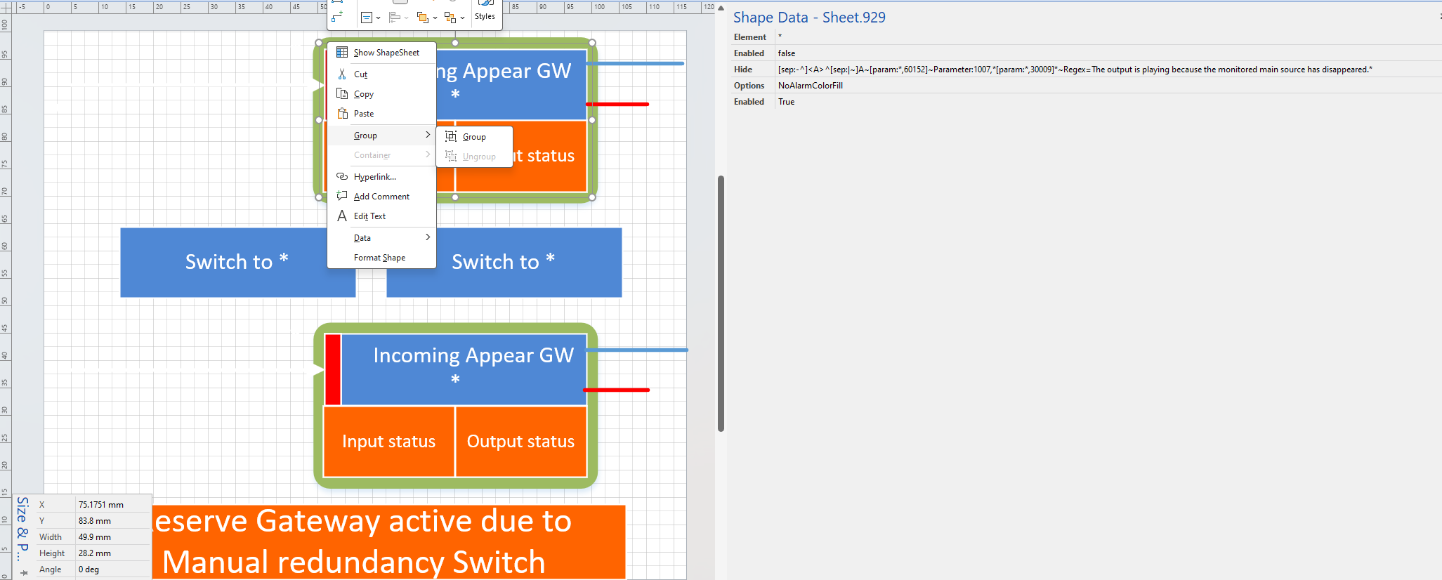Click Group in the submenu
Screen dimensions: 1442x580
tap(474, 137)
